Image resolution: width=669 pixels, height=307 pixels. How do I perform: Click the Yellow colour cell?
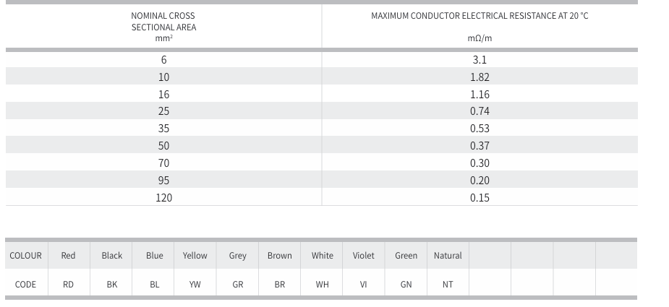coord(195,255)
